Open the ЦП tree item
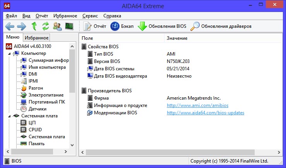The width and height of the screenshot is (286, 168). pos(28,123)
